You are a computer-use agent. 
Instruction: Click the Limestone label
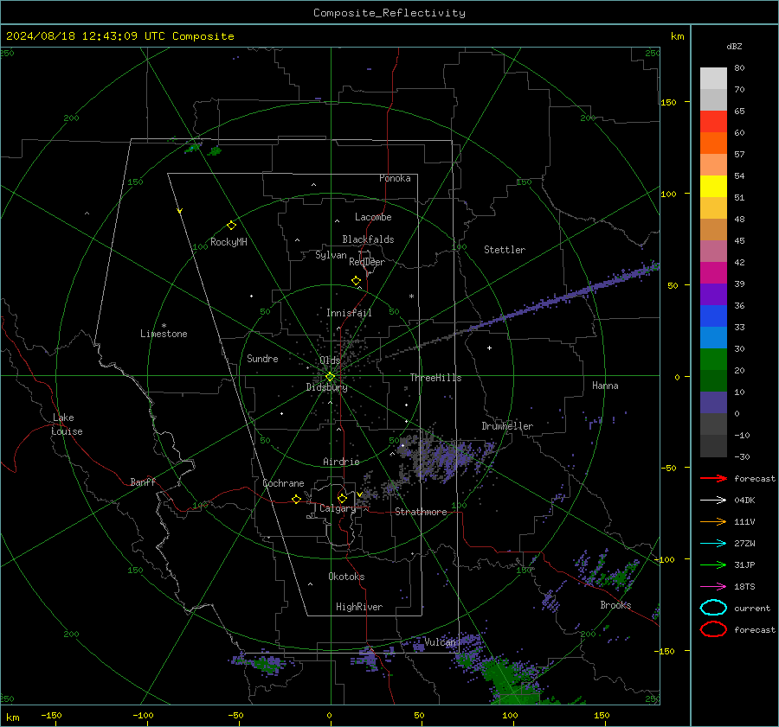164,334
